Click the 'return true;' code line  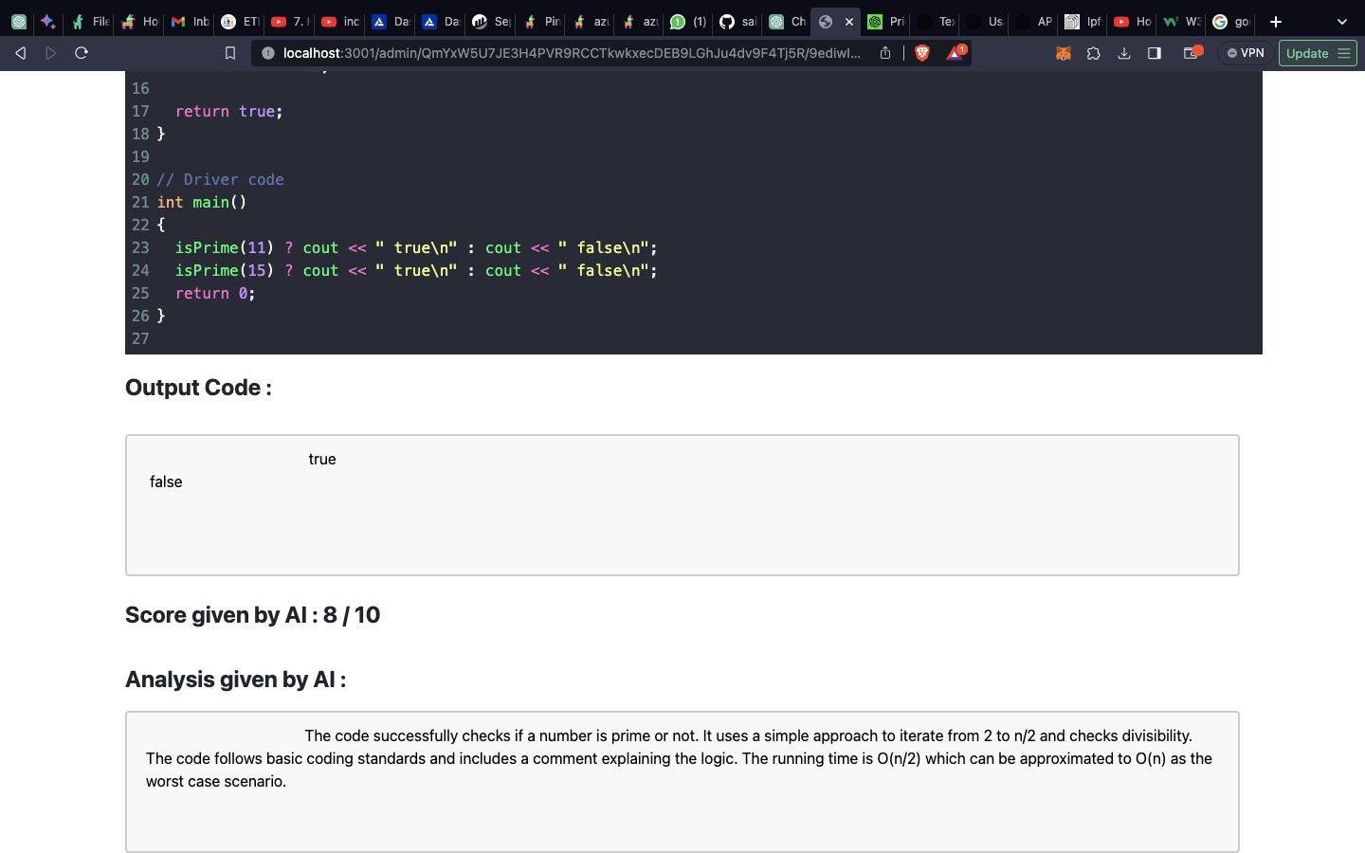(228, 111)
